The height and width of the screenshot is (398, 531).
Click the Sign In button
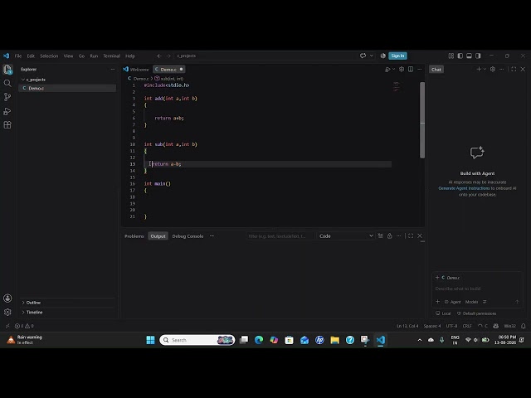click(397, 56)
